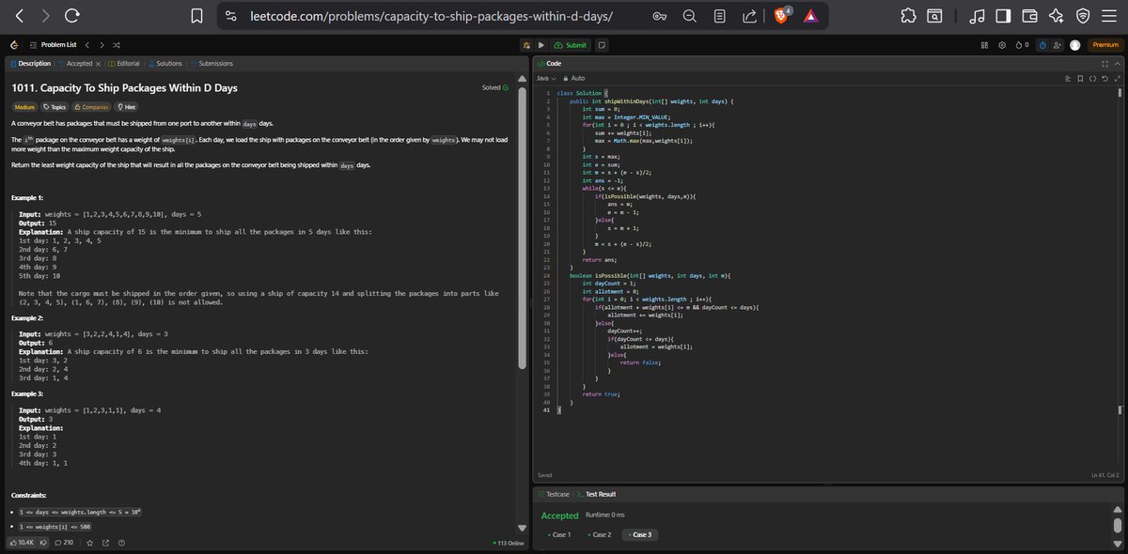
Task: Collapse the Code panel chevron
Action: tap(1117, 63)
